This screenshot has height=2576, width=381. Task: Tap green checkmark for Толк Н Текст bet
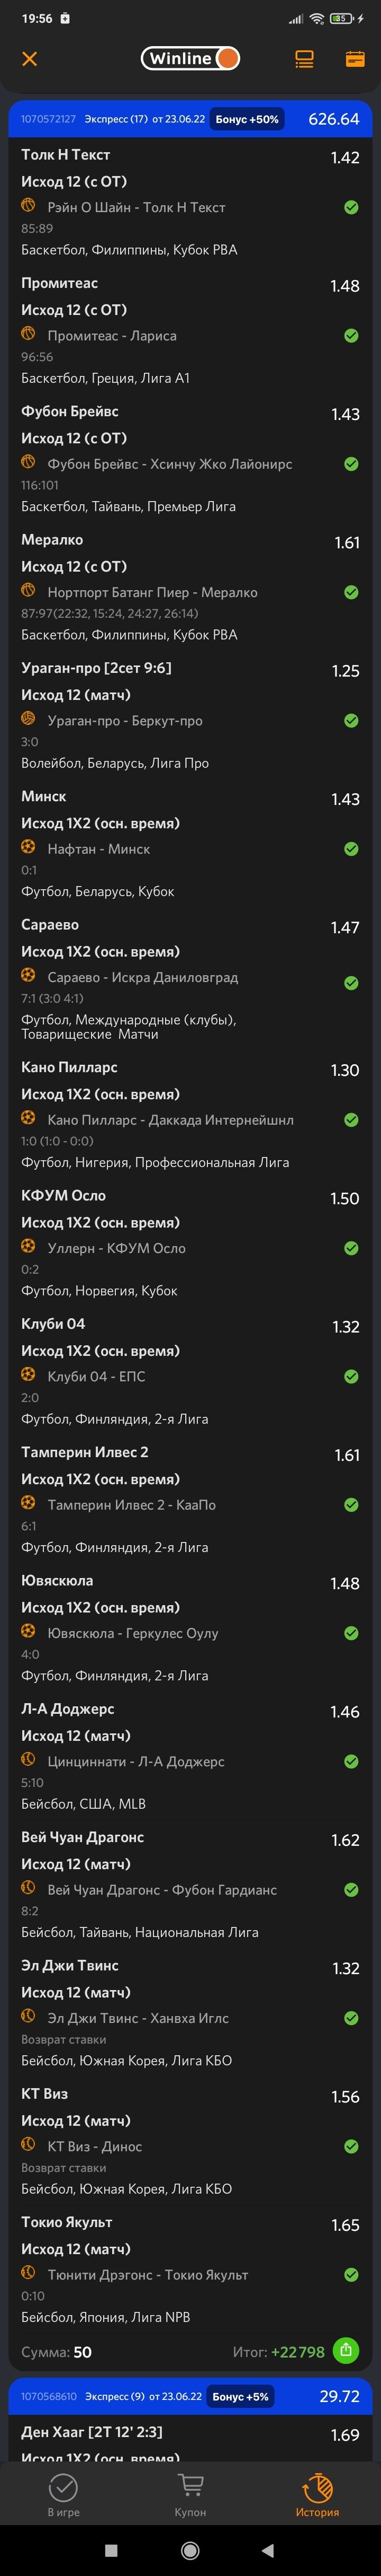click(x=351, y=207)
